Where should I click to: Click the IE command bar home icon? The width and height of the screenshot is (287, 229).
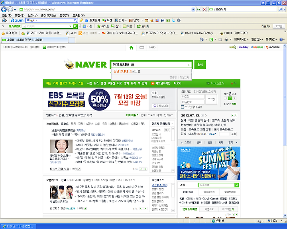point(202,39)
